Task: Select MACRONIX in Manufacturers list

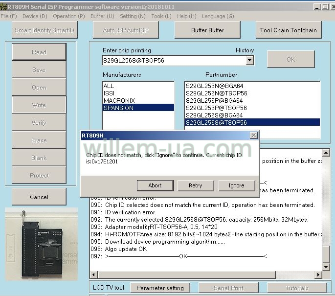Action: 138,100
